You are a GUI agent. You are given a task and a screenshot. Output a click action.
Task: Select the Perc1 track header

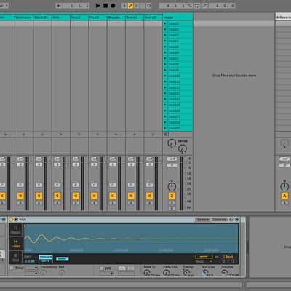(79, 17)
